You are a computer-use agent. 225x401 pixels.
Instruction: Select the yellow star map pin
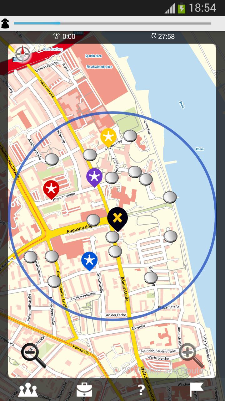pyautogui.click(x=108, y=137)
